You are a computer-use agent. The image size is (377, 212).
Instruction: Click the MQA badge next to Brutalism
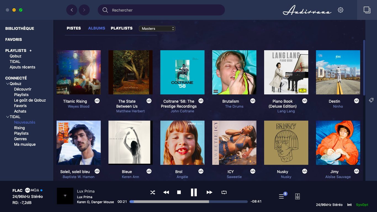(x=253, y=101)
